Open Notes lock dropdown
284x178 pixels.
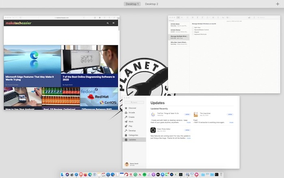tap(208, 17)
